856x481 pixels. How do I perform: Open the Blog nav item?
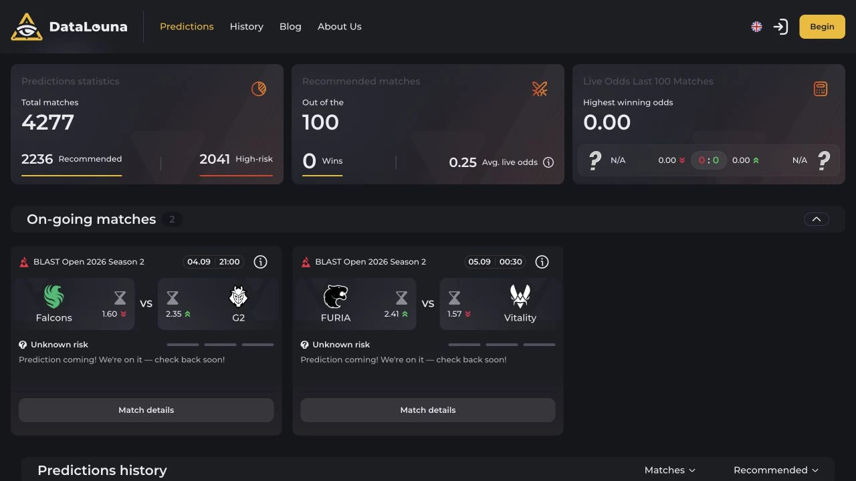(x=290, y=27)
